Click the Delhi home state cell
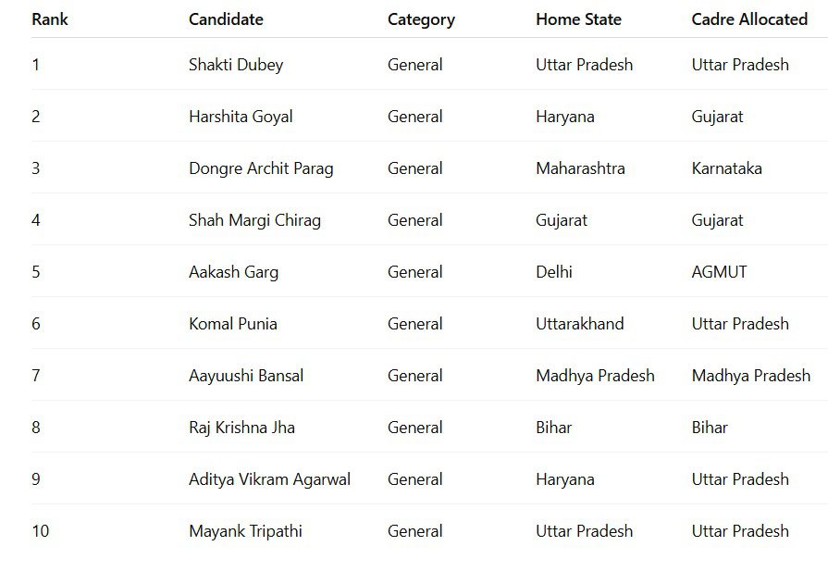Image resolution: width=828 pixels, height=571 pixels. (x=554, y=272)
